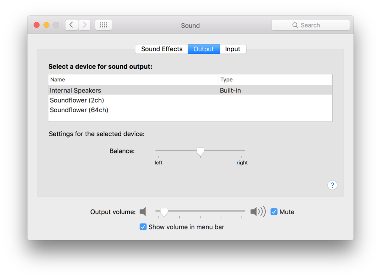Open help with the question mark button
Image resolution: width=381 pixels, height=279 pixels.
click(x=332, y=185)
